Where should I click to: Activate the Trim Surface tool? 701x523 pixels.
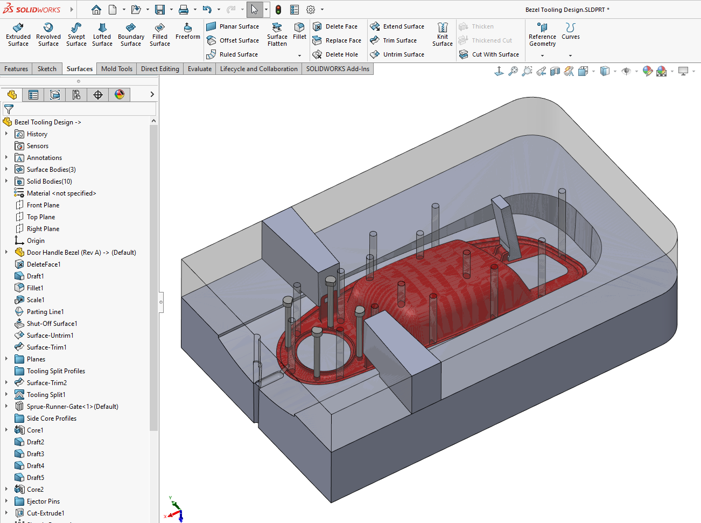point(397,40)
